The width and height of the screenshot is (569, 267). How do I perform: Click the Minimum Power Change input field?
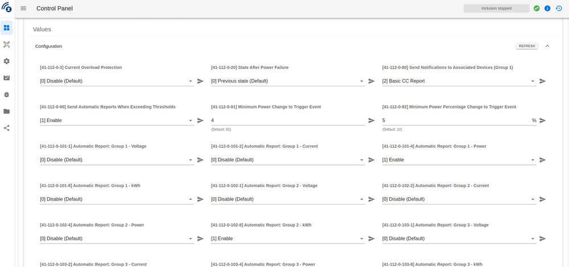[x=287, y=120]
